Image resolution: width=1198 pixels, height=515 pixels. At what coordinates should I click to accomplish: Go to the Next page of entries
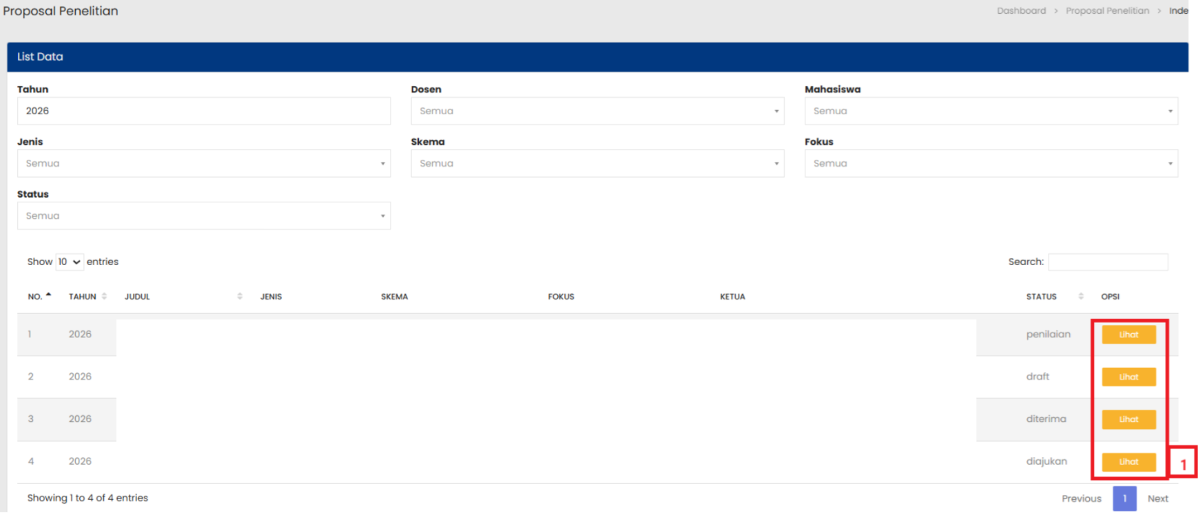pos(1157,498)
